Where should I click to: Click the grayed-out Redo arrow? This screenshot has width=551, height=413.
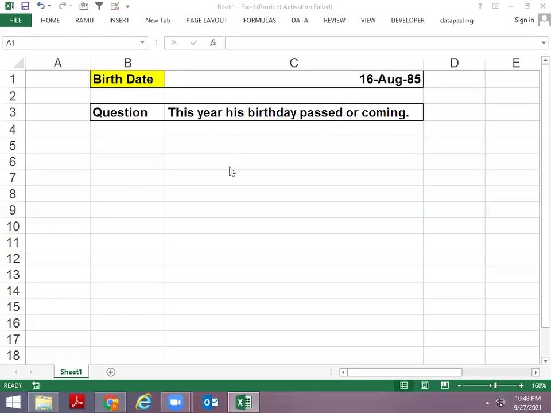tap(62, 6)
